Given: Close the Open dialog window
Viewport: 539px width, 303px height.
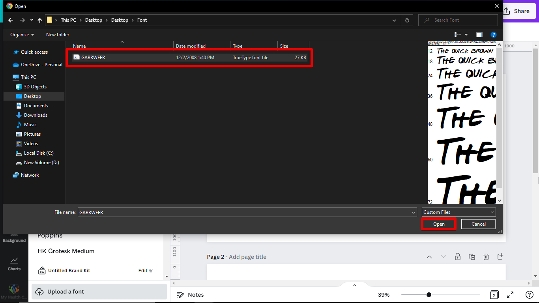Looking at the screenshot, I should (496, 6).
